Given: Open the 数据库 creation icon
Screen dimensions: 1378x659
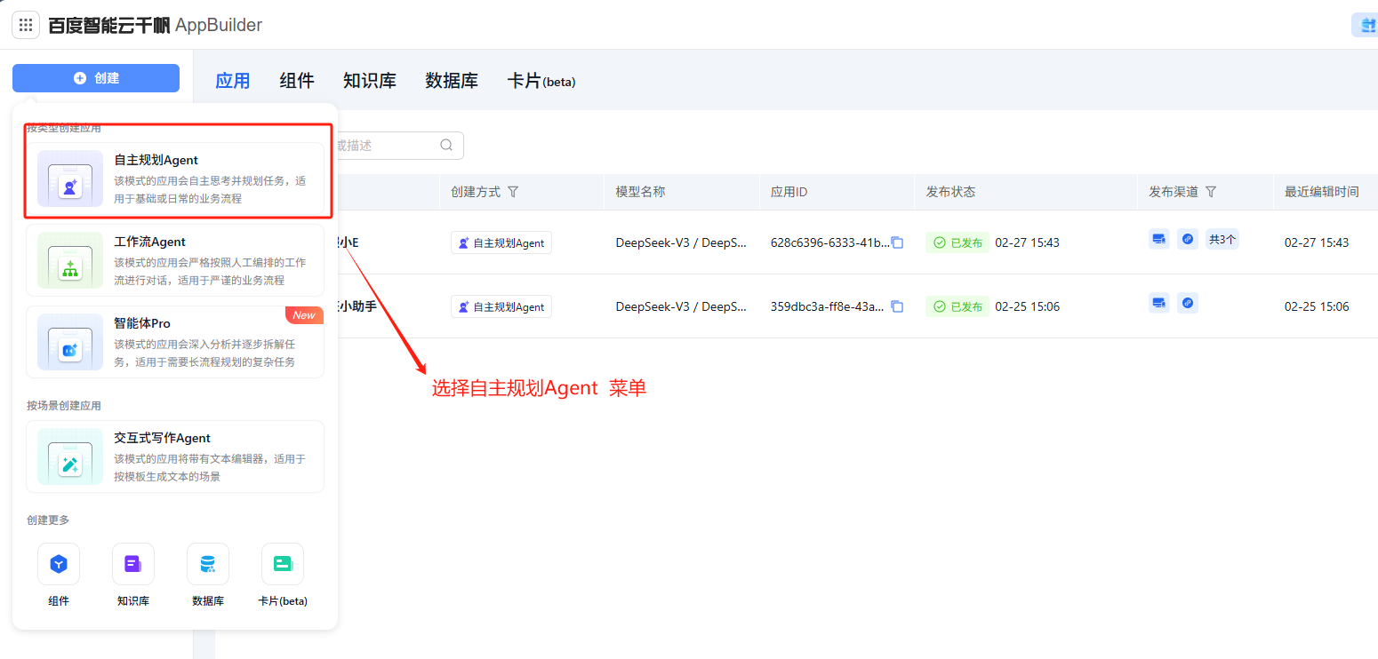Looking at the screenshot, I should tap(208, 564).
